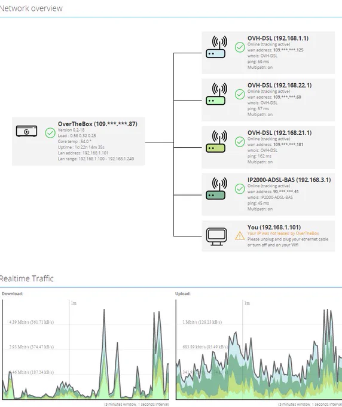342x407 pixels.
Task: Click the router icon for IP2000-ADSL-BAS
Action: [216, 189]
